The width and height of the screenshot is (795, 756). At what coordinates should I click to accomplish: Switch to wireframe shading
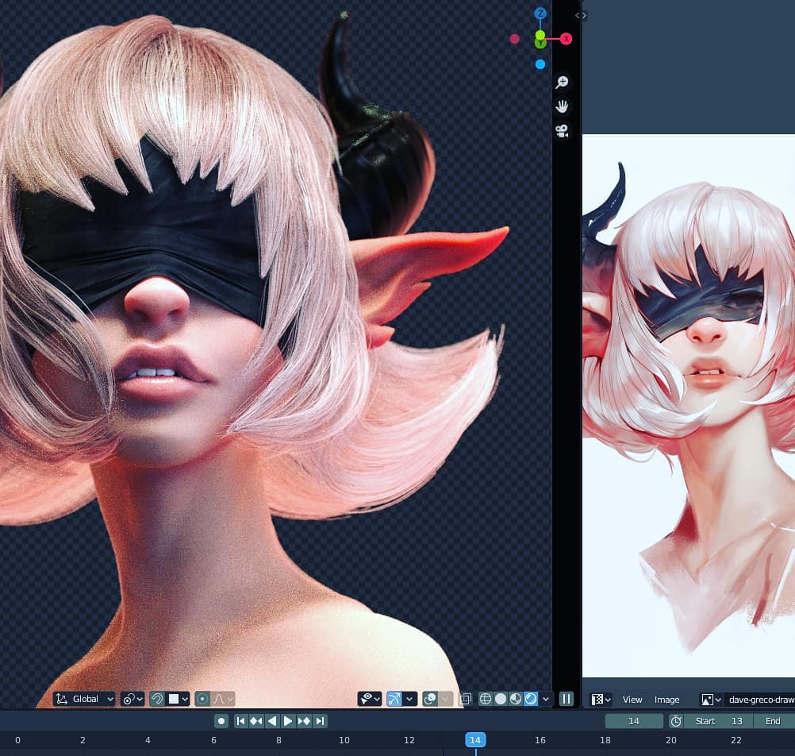(486, 699)
